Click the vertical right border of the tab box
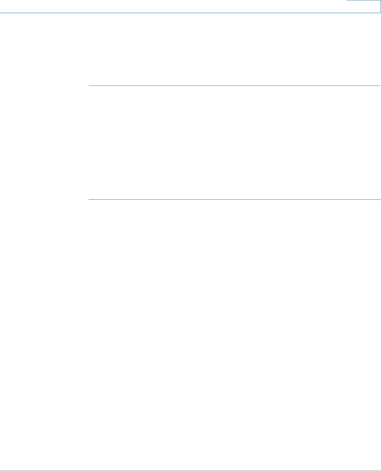 point(381,6)
